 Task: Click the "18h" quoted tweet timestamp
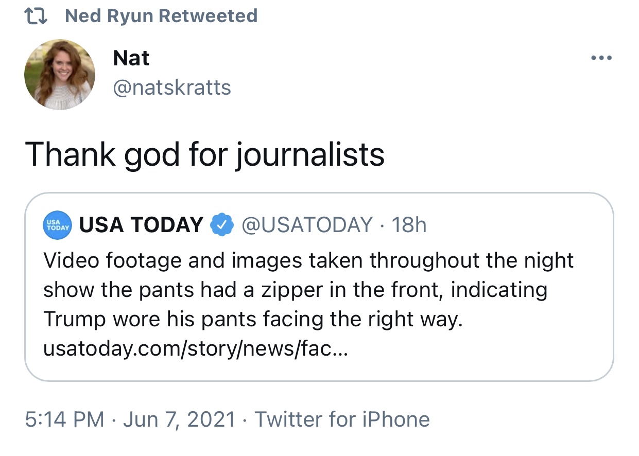click(x=409, y=225)
